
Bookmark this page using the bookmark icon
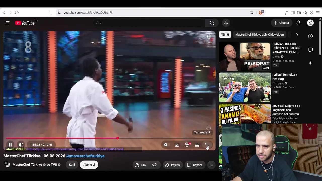pos(51,13)
